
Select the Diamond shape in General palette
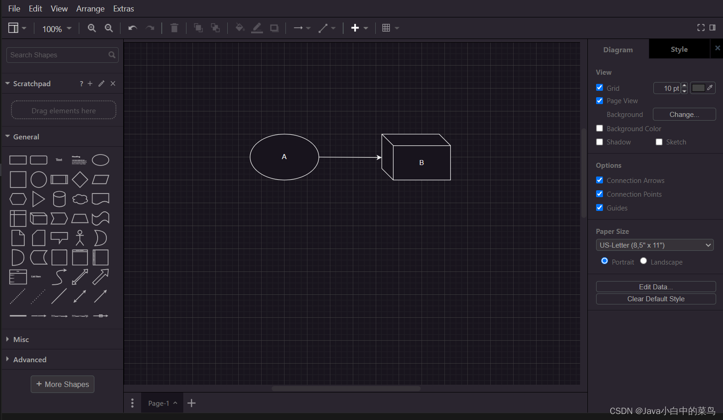coord(80,179)
